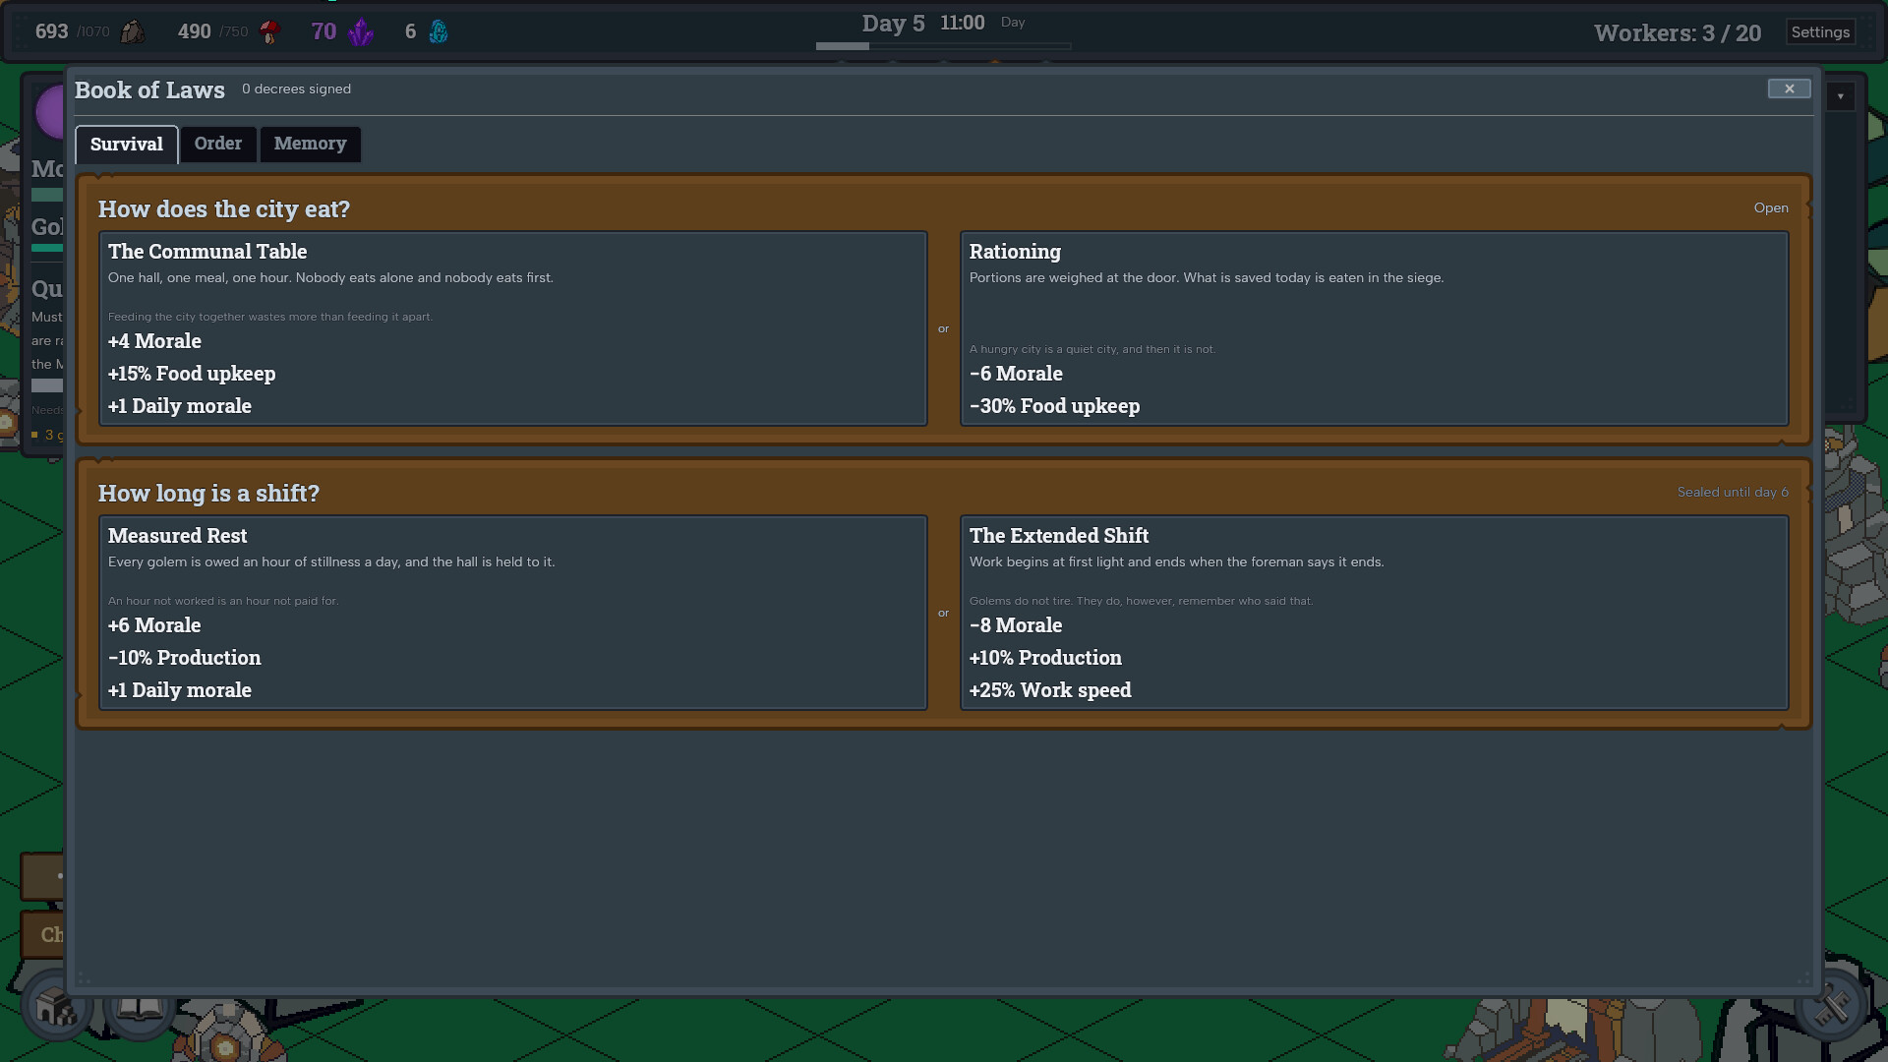Open the Settings button
Screen dimensions: 1888x1062
pos(1820,31)
